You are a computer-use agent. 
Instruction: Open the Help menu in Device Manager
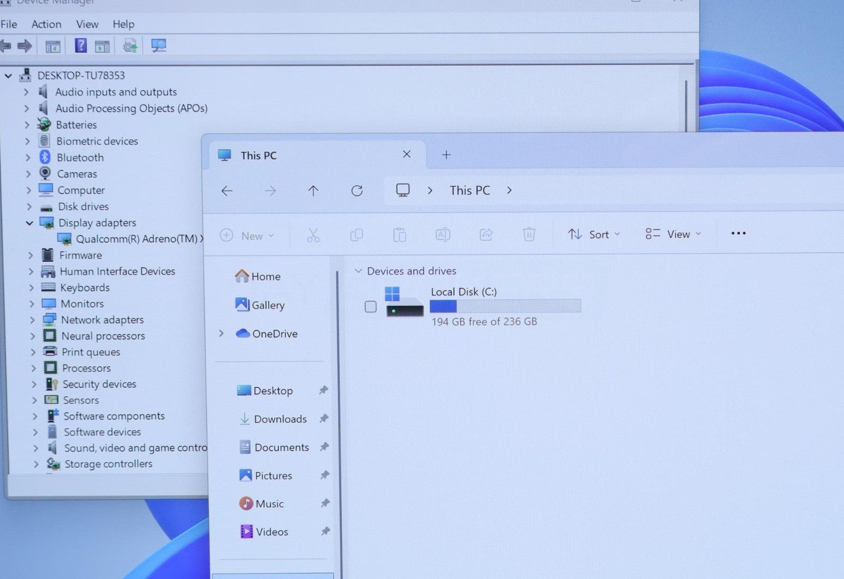click(123, 24)
